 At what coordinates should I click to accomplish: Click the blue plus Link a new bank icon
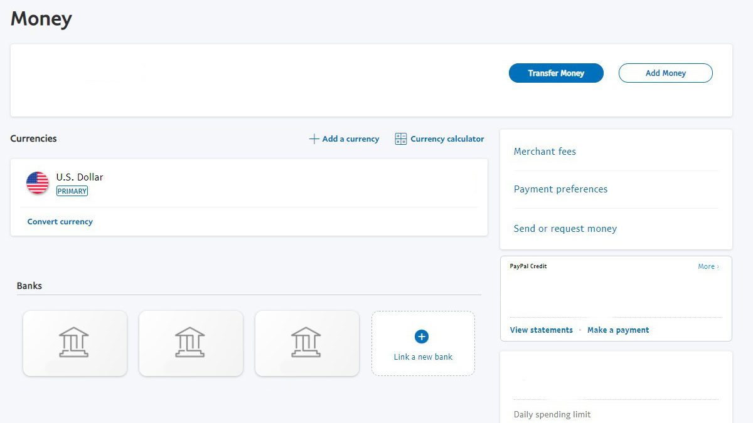tap(422, 337)
